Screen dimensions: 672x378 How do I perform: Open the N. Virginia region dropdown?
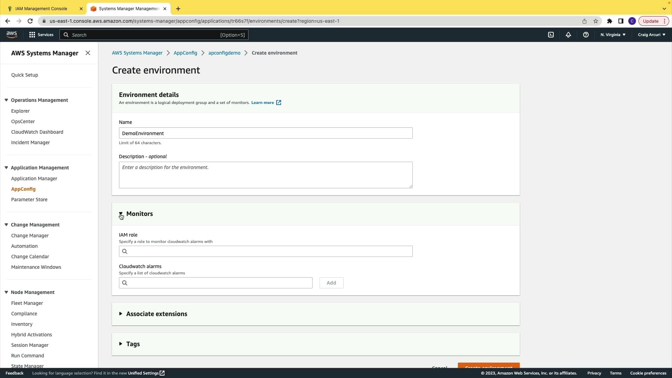613,35
